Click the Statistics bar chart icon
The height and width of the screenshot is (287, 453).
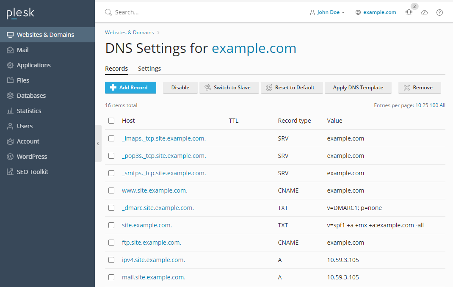pyautogui.click(x=10, y=111)
